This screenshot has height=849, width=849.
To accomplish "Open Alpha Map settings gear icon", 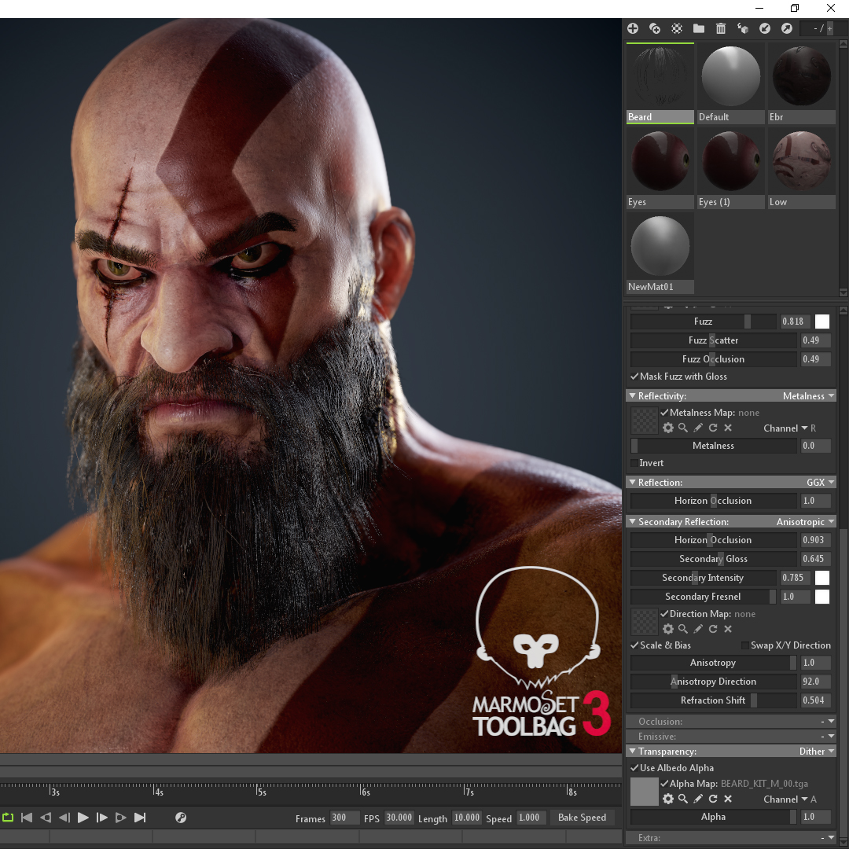I will tap(668, 799).
